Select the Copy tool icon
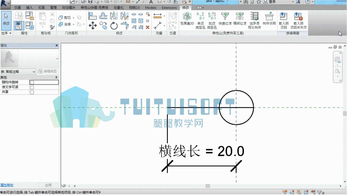The height and width of the screenshot is (195, 347). 103,26
